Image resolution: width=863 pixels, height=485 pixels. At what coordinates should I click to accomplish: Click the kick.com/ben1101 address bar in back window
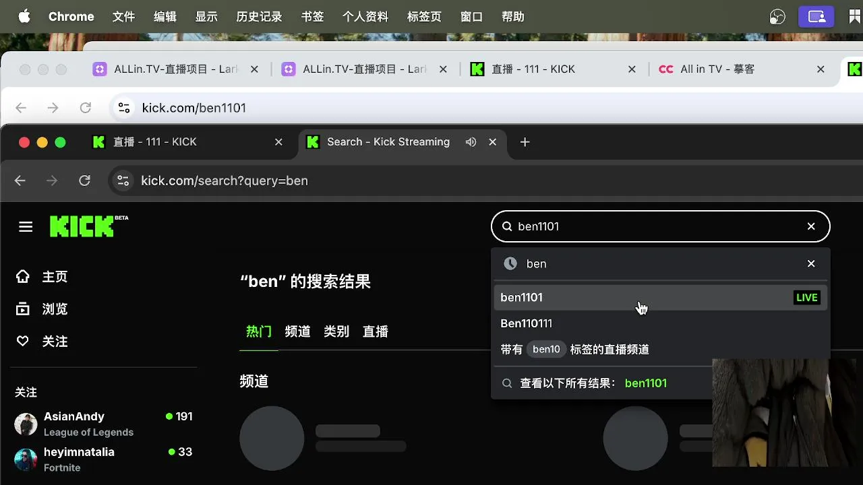click(485, 108)
